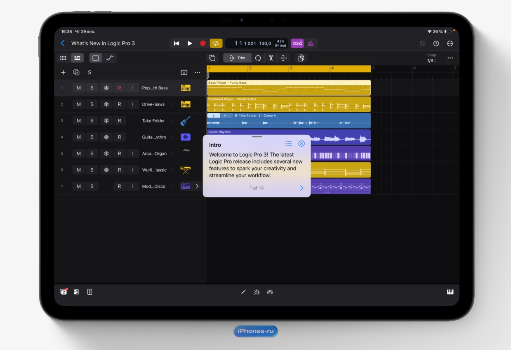
Task: Mute the Pop...th Bass track
Action: [x=79, y=88]
